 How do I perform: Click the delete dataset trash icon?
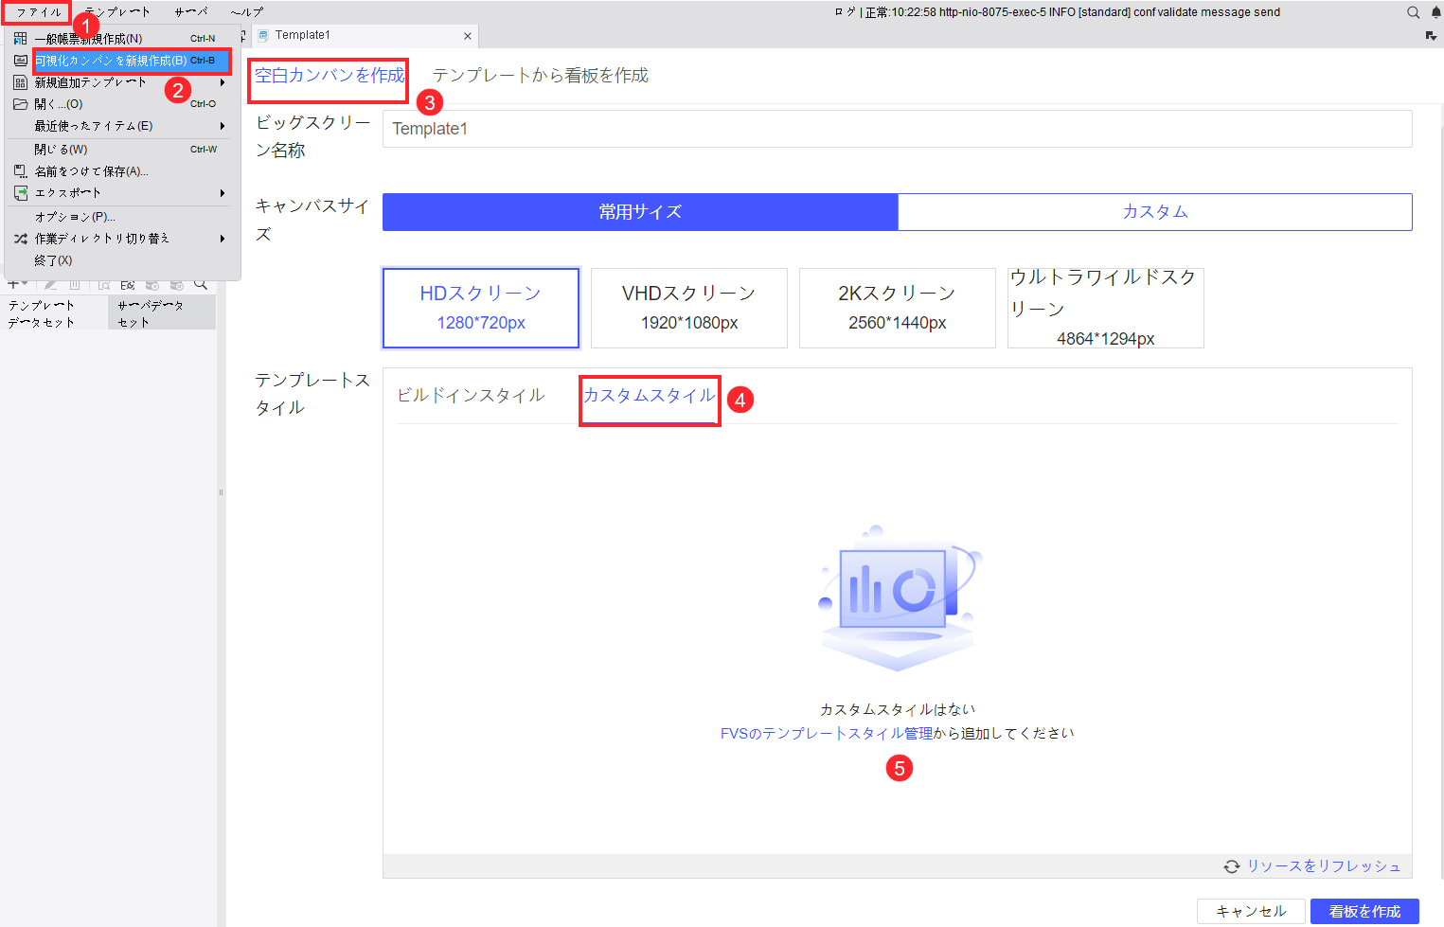[75, 284]
